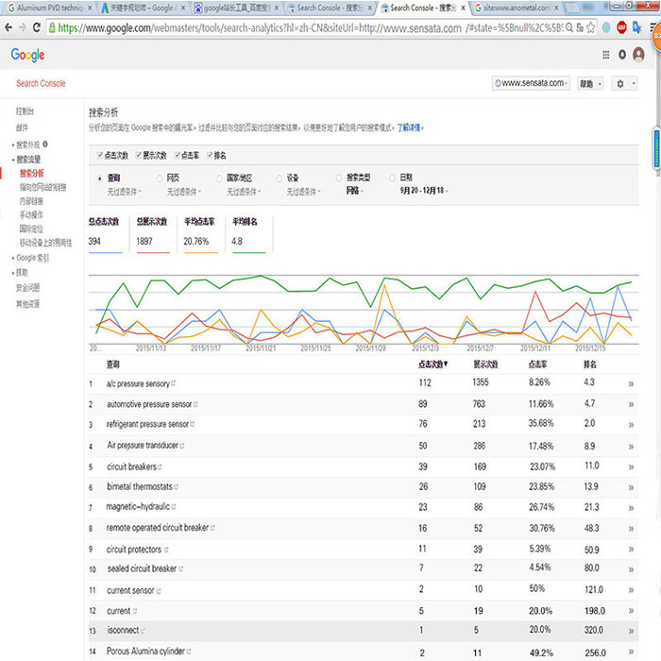
Task: Select the 设备 radio button
Action: coord(280,178)
